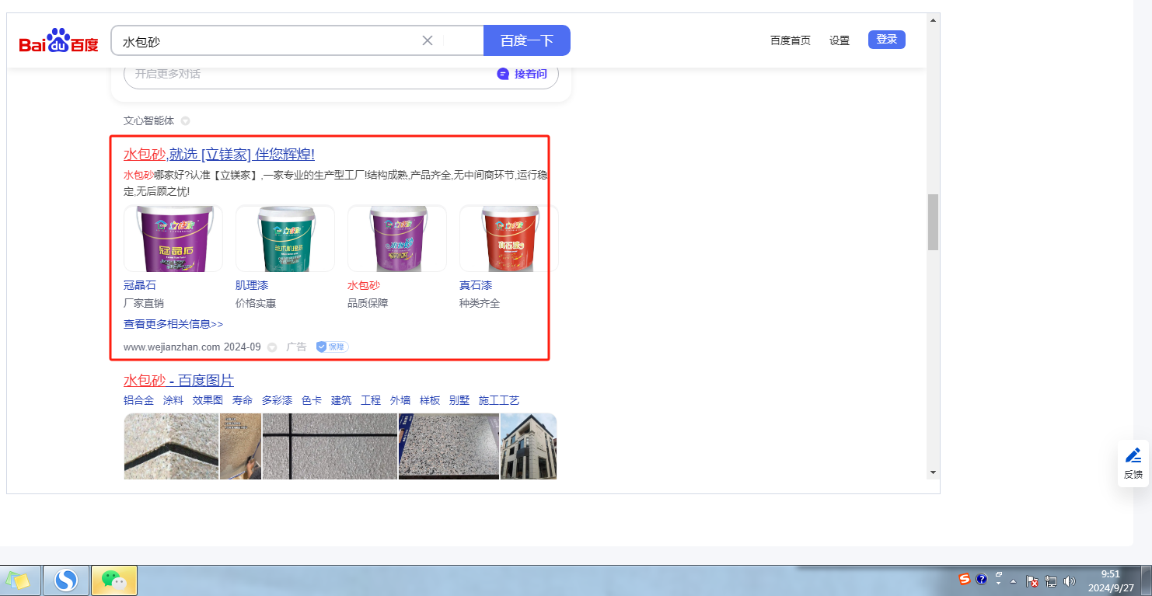Open the 百度首页 link
Image resolution: width=1152 pixels, height=596 pixels.
[791, 40]
